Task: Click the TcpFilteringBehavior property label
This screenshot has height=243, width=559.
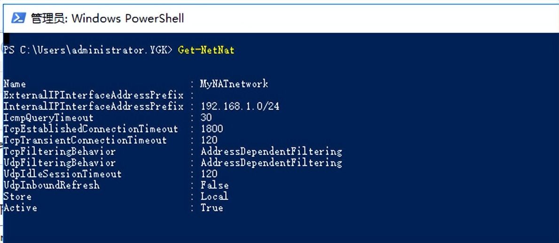Action: pyautogui.click(x=60, y=152)
